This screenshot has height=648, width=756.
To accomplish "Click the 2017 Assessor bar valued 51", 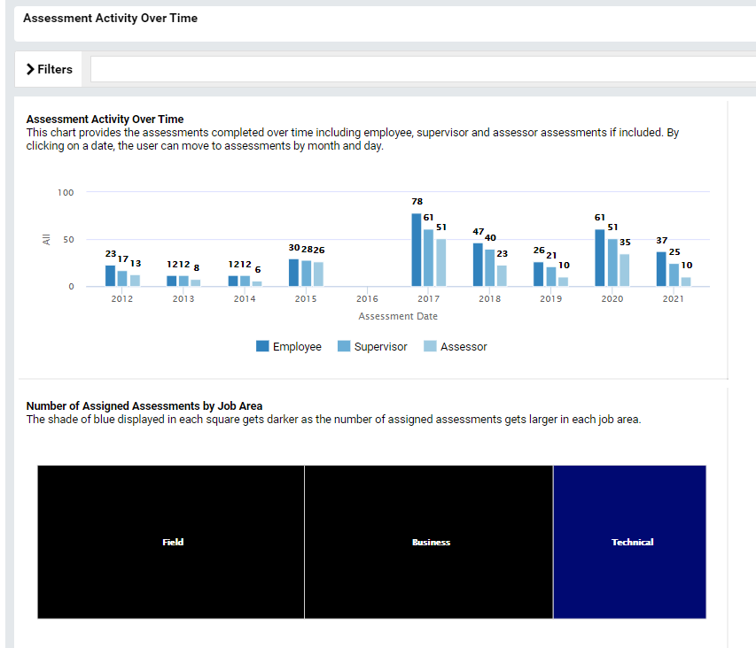I will pos(441,263).
